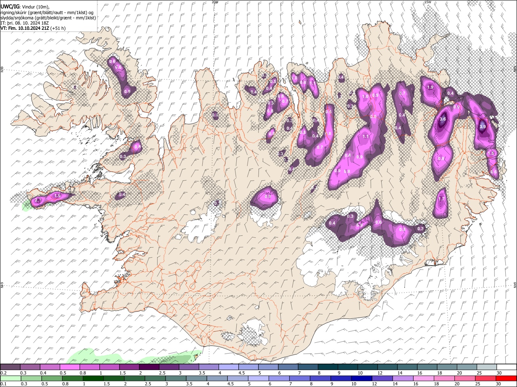Click the upper legend swatch between 12 and 14
This screenshot has width=517, height=387.
click(x=387, y=367)
